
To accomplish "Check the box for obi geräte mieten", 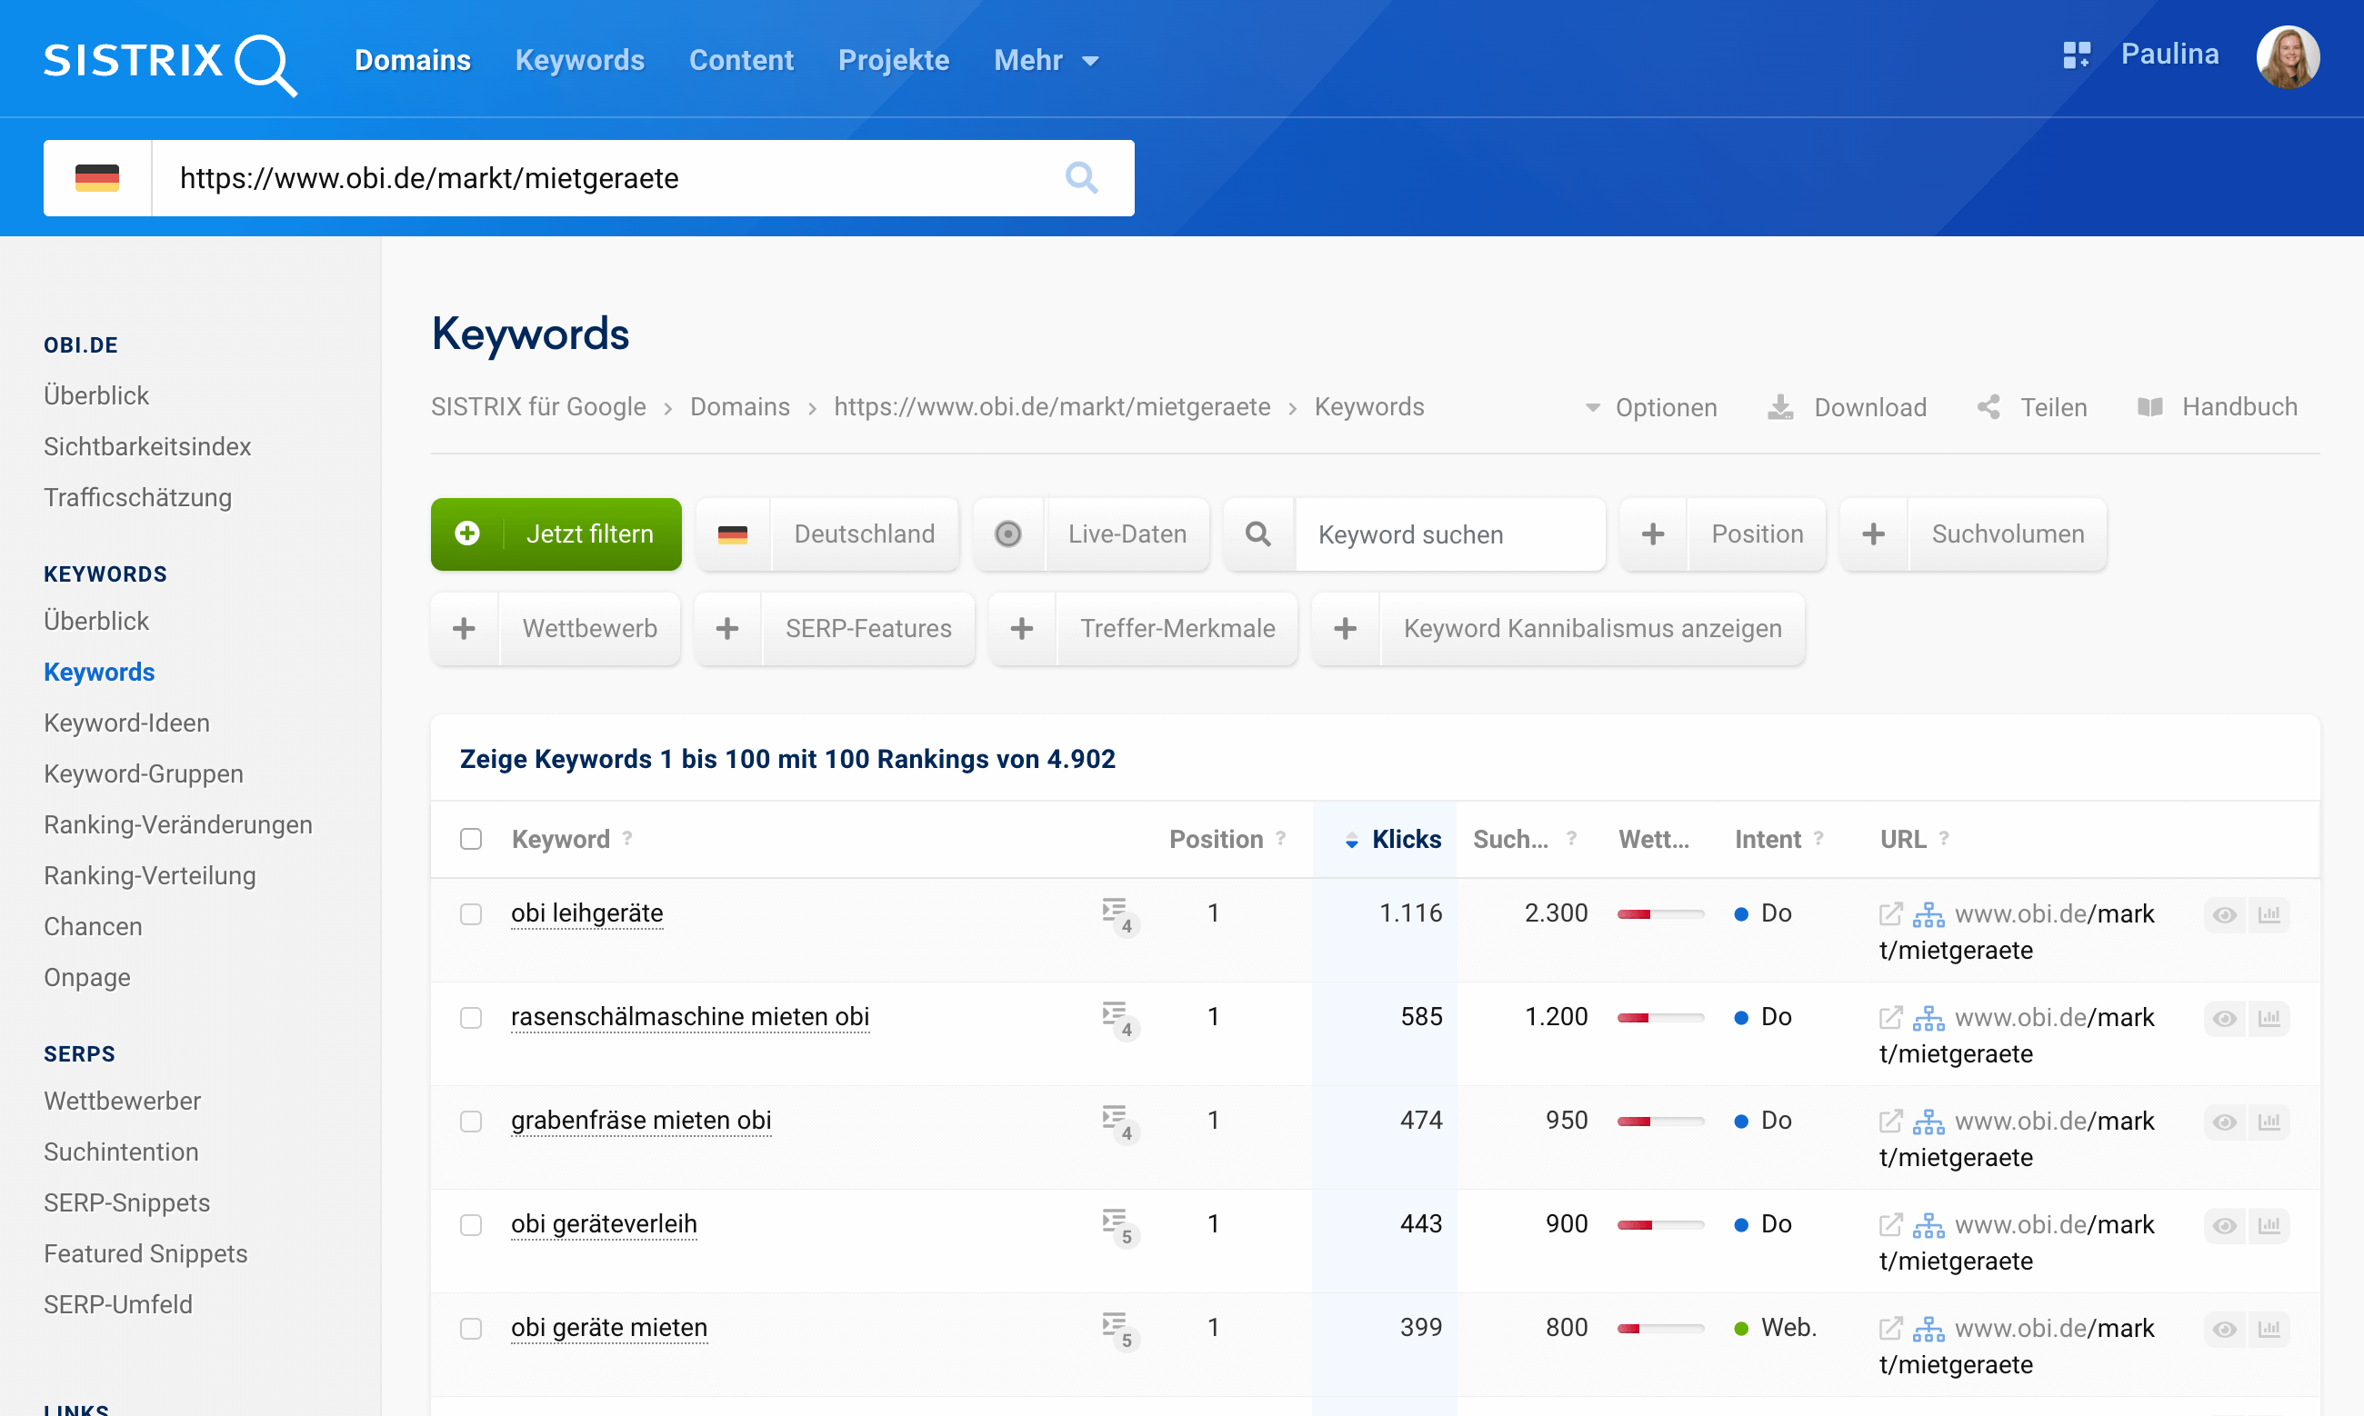I will [x=470, y=1328].
